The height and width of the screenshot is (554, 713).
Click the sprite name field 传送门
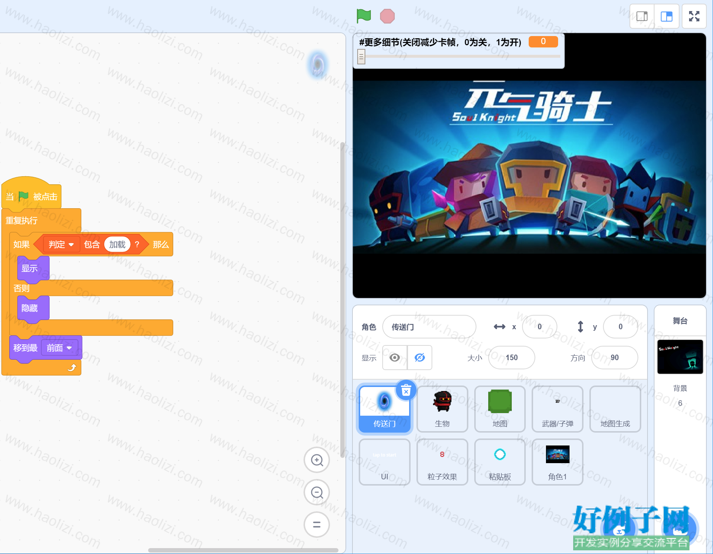point(429,327)
